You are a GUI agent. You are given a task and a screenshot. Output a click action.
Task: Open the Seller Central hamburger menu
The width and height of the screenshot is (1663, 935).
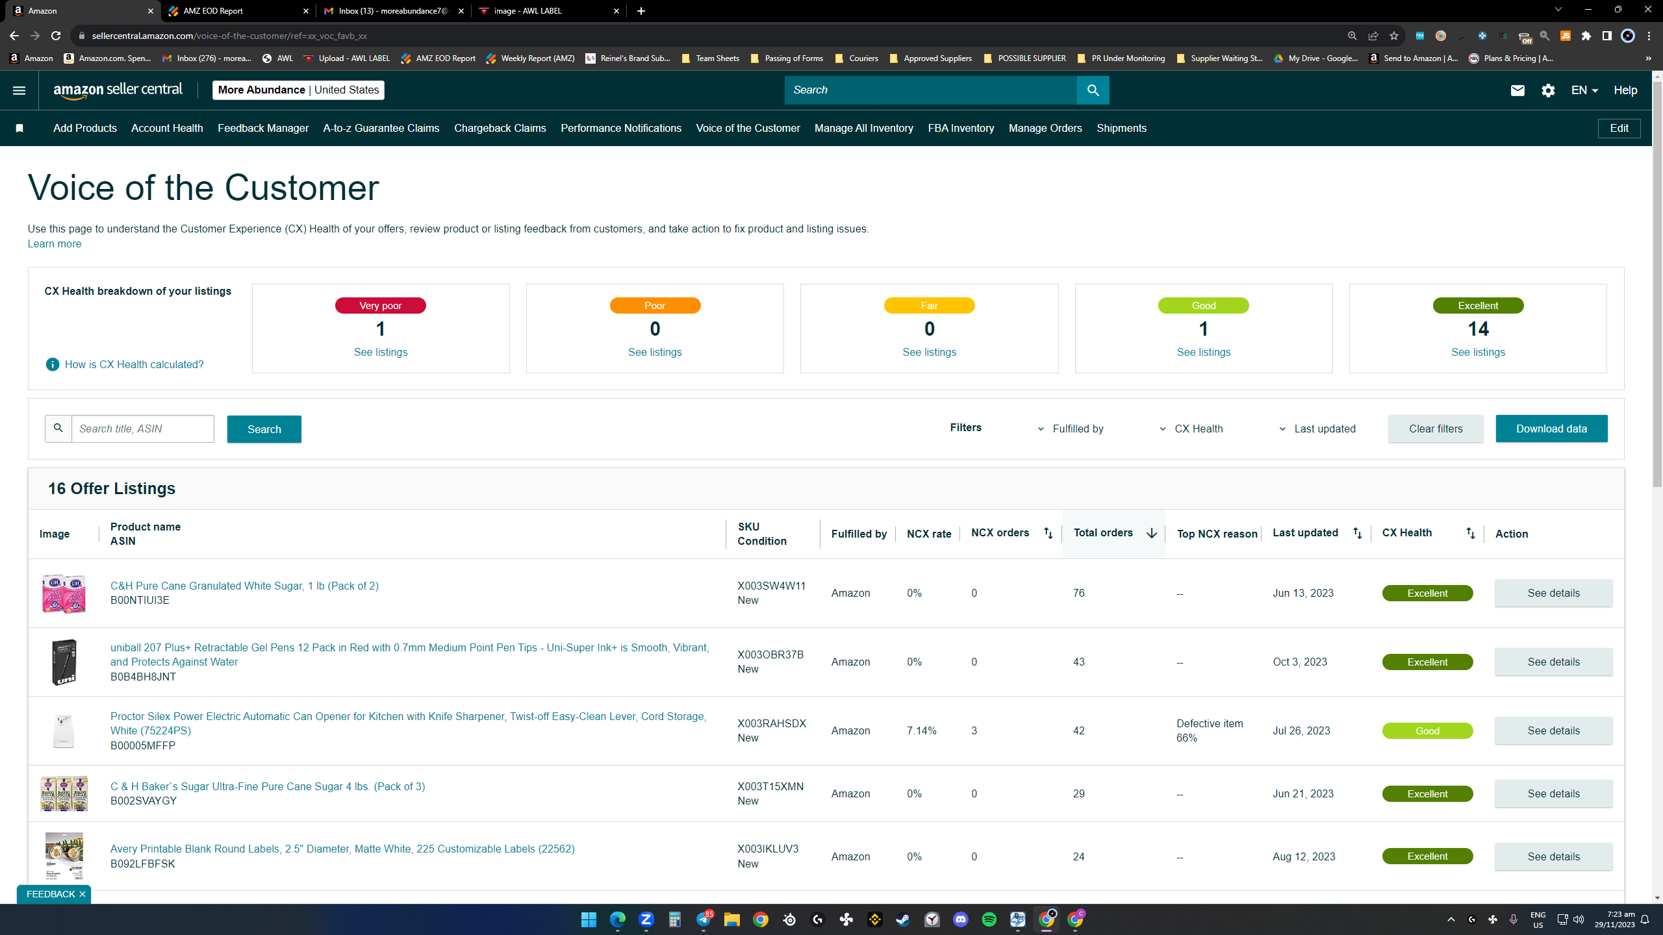click(x=19, y=90)
